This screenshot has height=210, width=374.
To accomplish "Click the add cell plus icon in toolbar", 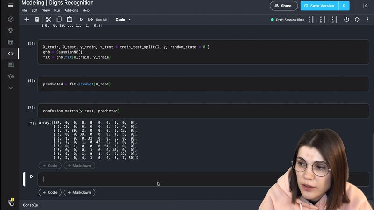I will [26, 20].
